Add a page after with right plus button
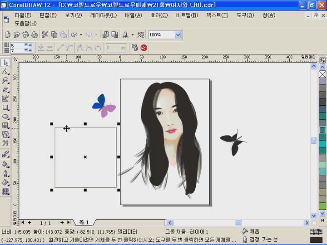327x245 pixels. [62, 222]
